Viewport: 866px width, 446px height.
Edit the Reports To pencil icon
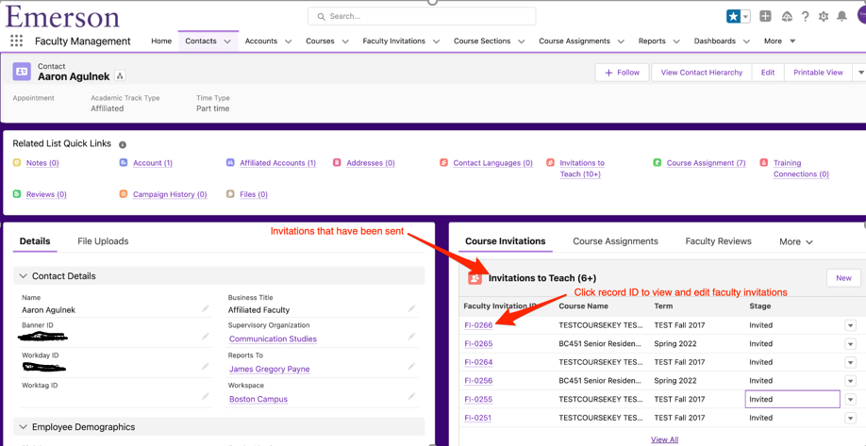tap(411, 366)
